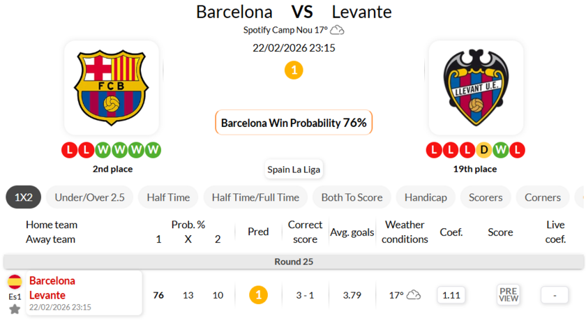Click the PREVIEW button in Score column
The height and width of the screenshot is (332, 586).
tap(509, 295)
